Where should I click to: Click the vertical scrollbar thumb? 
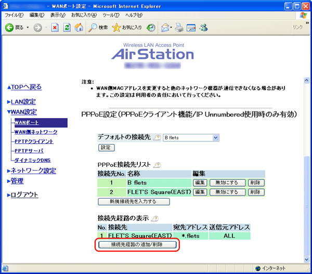click(307, 206)
